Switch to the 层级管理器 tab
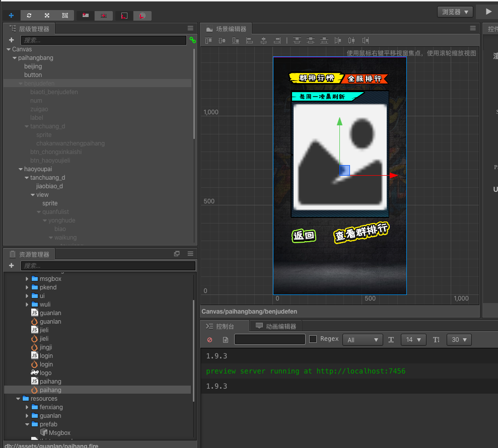 tap(30, 29)
